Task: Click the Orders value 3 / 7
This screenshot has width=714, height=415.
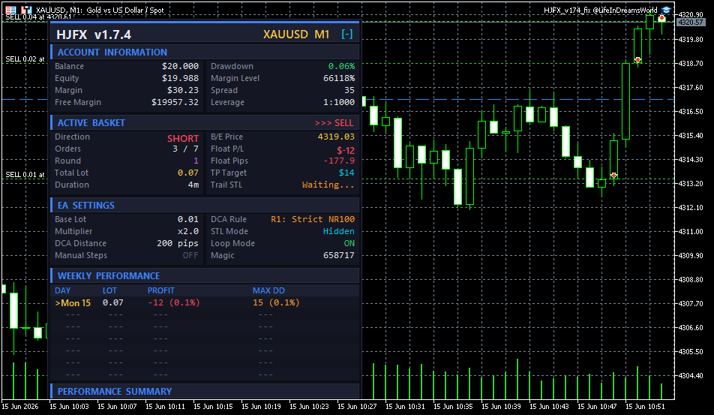Action: [x=185, y=149]
